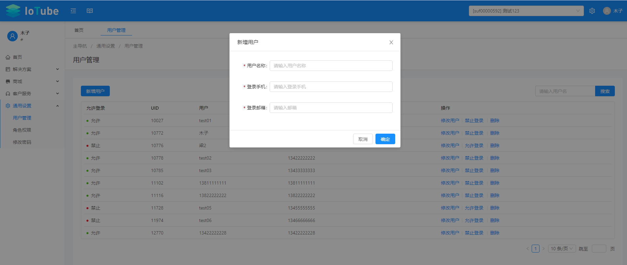The image size is (627, 265).
Task: Open the project selector [suf00000592] 测试123
Action: [526, 11]
